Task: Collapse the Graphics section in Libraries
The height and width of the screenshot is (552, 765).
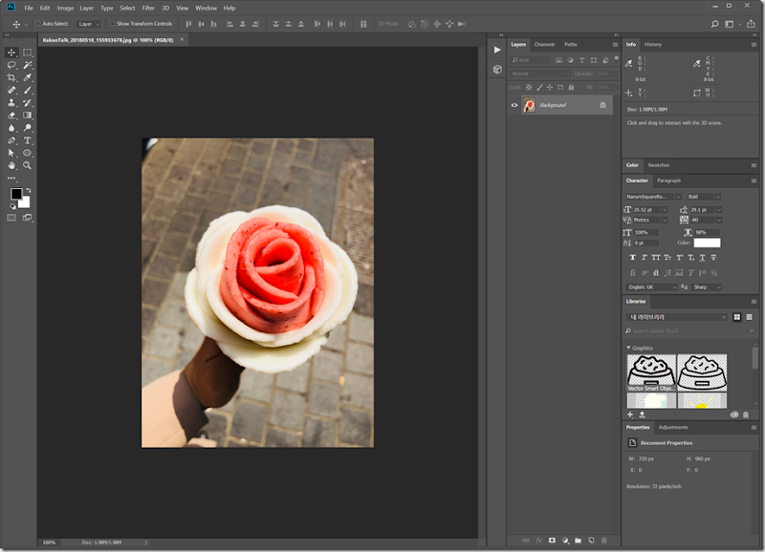Action: [628, 348]
